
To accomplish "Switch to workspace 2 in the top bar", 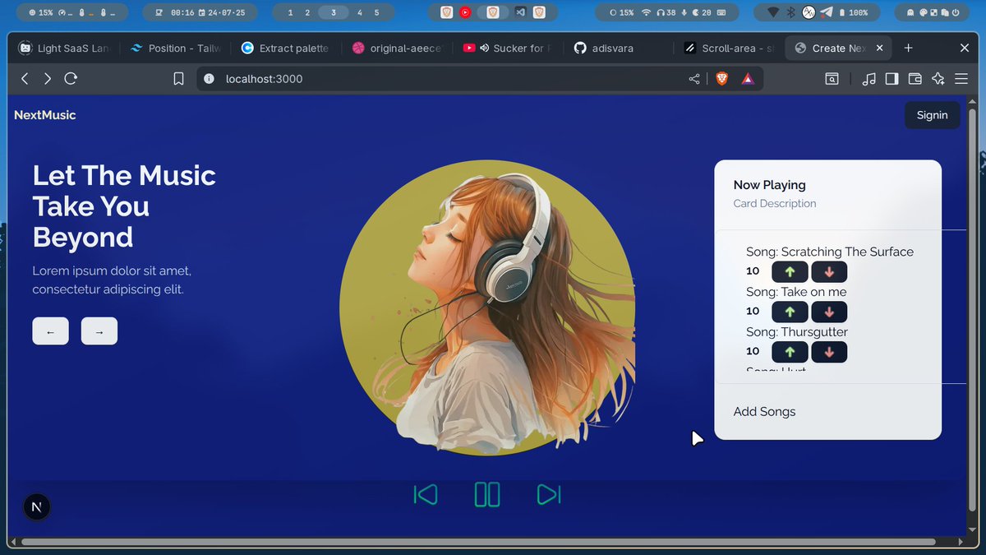I will (308, 13).
